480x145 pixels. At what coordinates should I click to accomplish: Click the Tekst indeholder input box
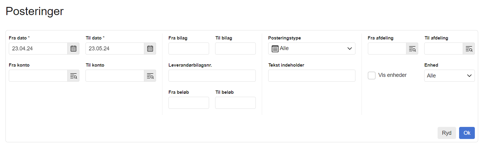(312, 76)
